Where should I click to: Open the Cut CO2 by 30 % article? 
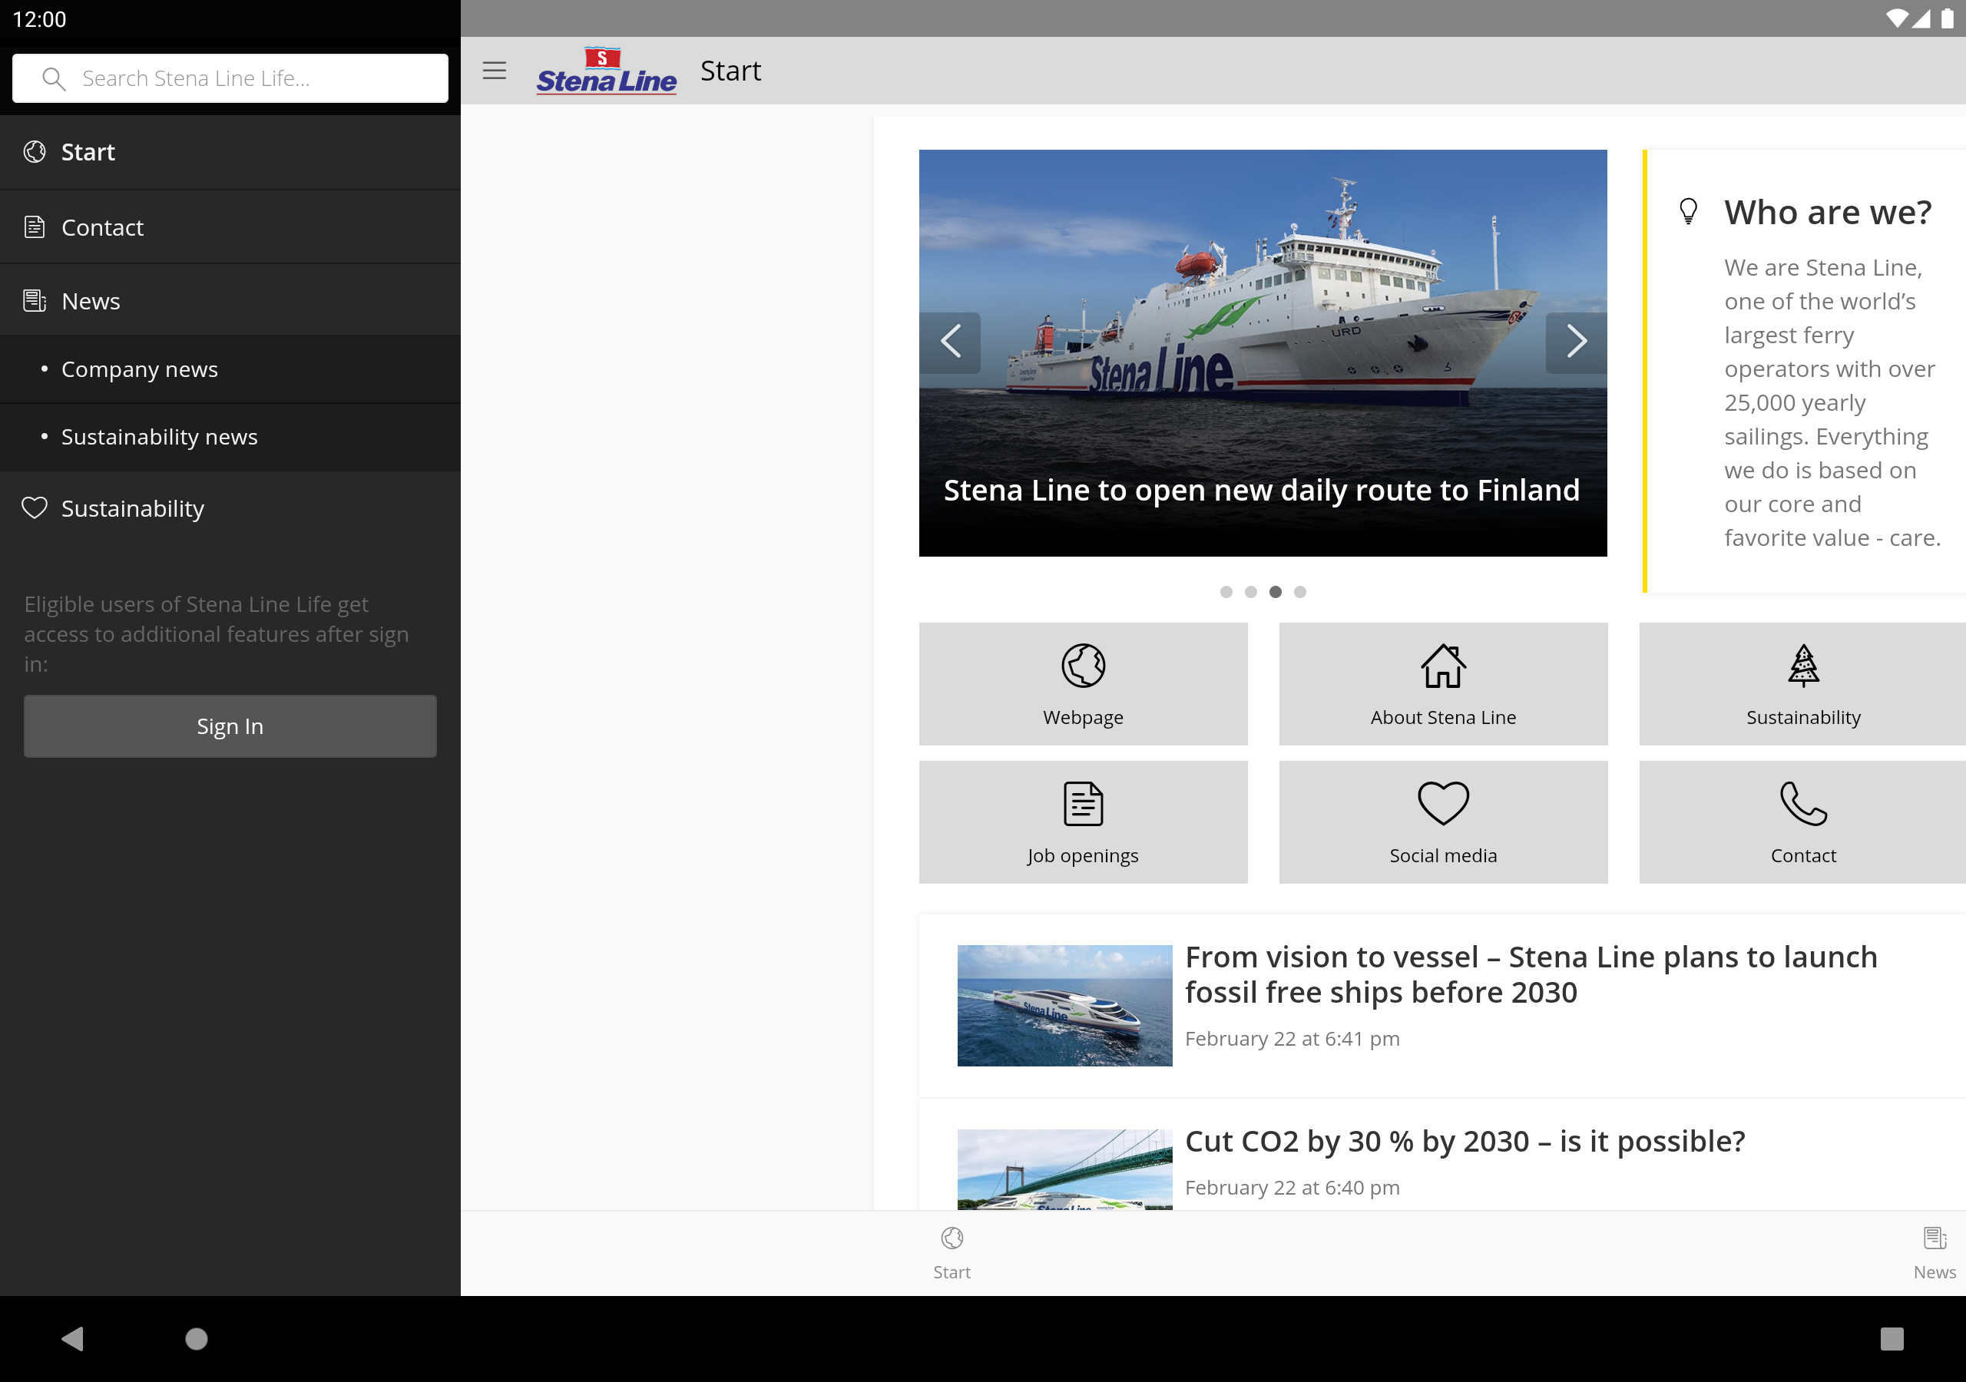(1465, 1142)
